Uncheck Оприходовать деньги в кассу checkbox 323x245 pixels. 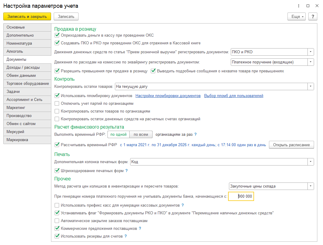[57, 35]
